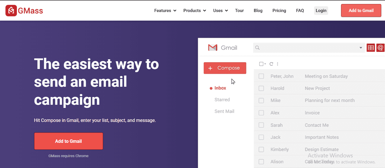Open the Gmail search options dropdown arrow
Screen dimensions: 385x168
[361, 48]
